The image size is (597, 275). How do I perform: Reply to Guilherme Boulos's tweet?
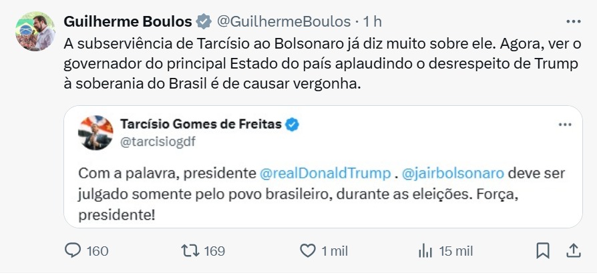pos(73,250)
